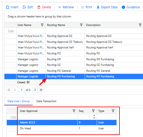Select Routing DZ Purchasing description cell
Screen dimensions: 143x137
(114, 65)
